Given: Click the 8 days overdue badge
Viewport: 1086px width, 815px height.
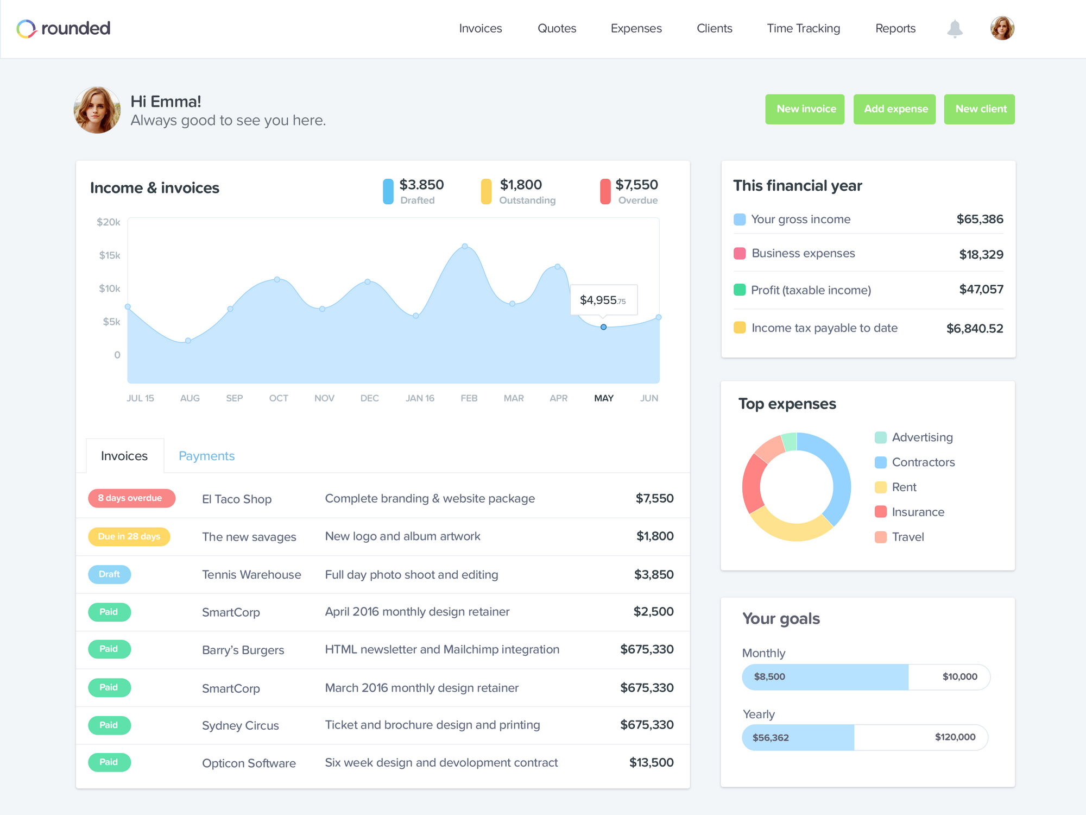Looking at the screenshot, I should 131,498.
